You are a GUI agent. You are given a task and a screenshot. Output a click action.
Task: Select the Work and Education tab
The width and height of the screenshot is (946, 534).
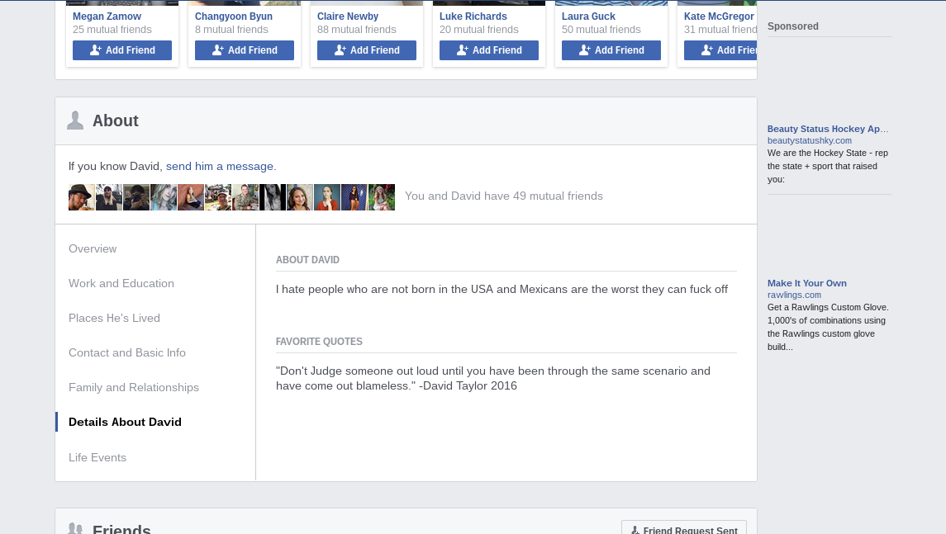point(121,283)
